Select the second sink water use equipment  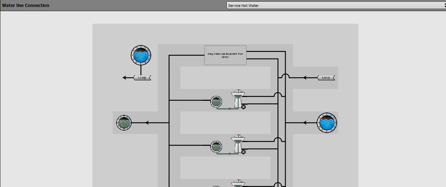(238, 143)
